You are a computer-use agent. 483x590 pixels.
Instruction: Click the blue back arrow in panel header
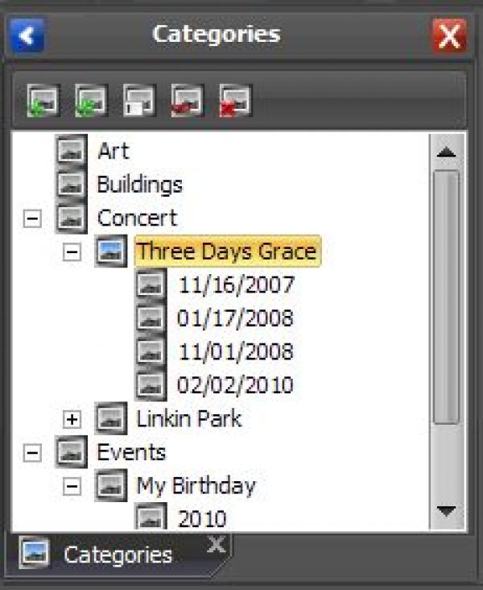click(x=27, y=35)
